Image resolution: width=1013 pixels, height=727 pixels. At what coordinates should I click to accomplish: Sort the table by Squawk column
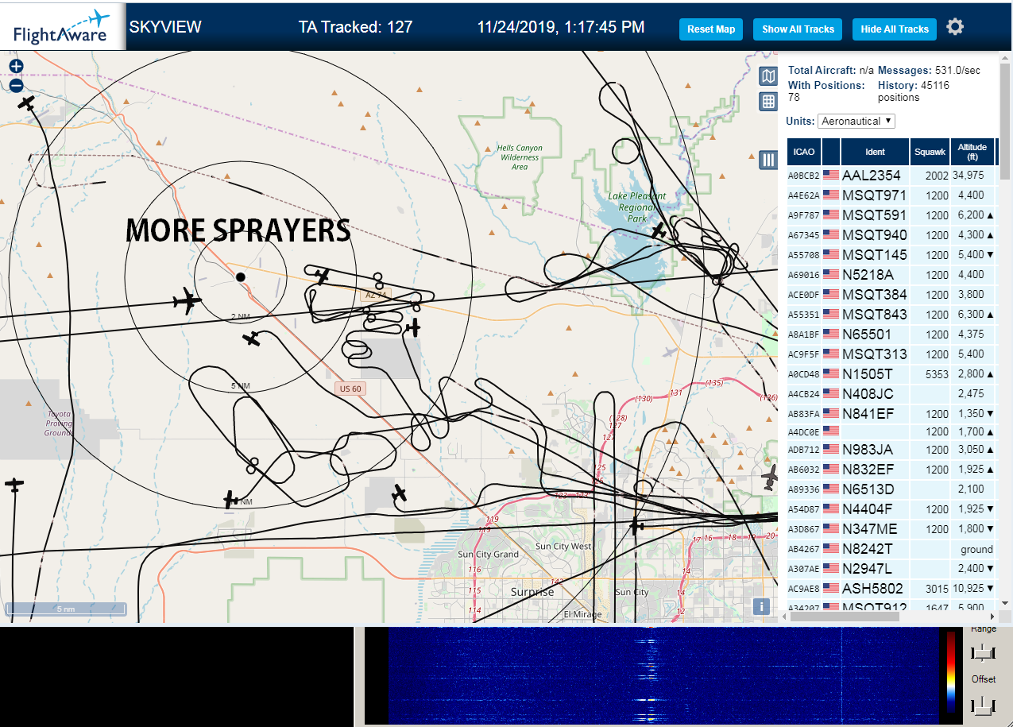click(930, 152)
